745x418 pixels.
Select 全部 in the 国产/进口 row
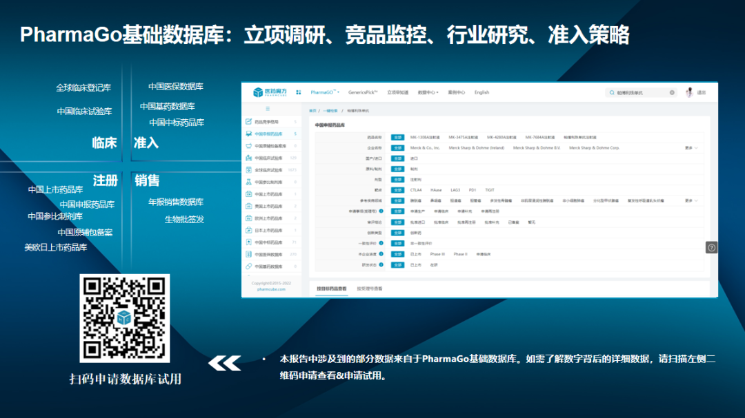click(x=398, y=158)
